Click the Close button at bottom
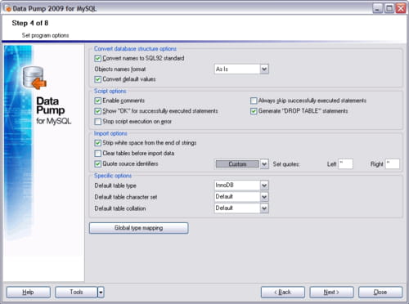The width and height of the screenshot is (409, 304). [x=380, y=293]
